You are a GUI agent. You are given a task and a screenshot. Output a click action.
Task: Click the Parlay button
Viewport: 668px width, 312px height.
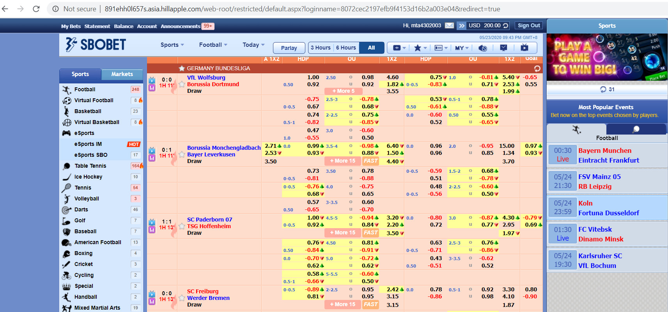pyautogui.click(x=289, y=48)
